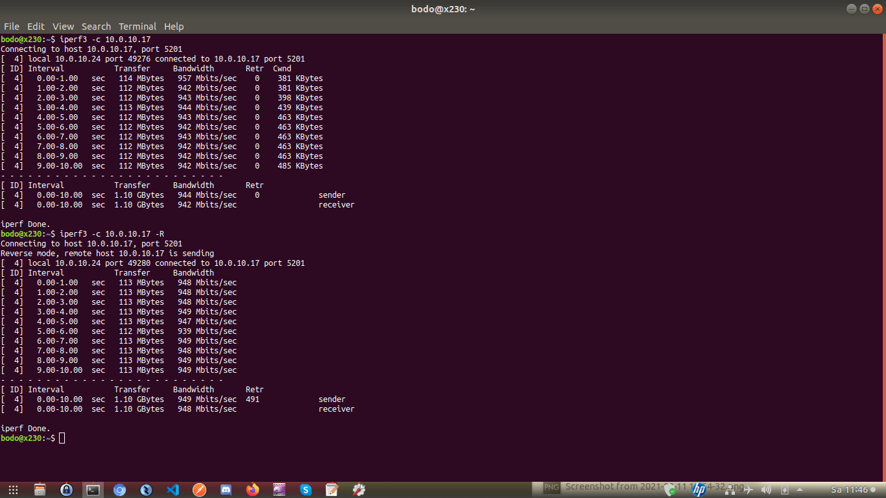Click the 439 KBytes Cwnd value
The height and width of the screenshot is (498, 886).
coord(300,108)
